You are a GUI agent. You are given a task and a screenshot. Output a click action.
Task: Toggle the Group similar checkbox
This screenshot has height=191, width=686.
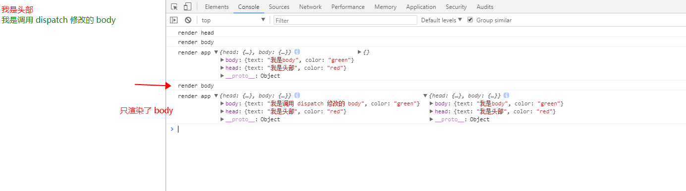470,20
